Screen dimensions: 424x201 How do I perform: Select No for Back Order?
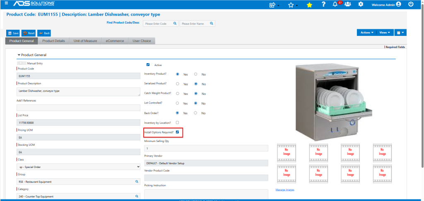(195, 113)
